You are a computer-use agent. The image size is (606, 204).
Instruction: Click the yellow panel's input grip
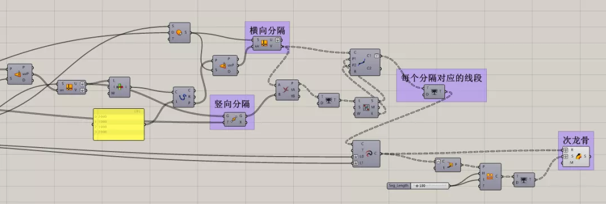pyautogui.click(x=93, y=124)
